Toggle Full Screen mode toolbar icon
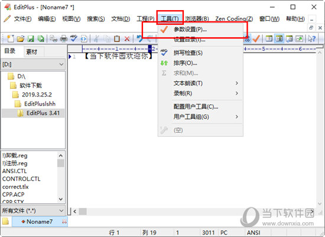Viewport: 325px width, 237px height. [x=300, y=39]
